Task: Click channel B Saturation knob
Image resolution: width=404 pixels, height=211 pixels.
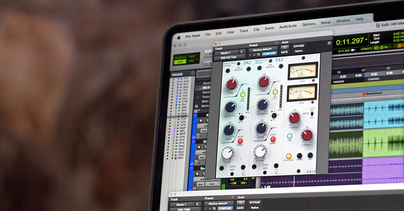Action: click(262, 104)
